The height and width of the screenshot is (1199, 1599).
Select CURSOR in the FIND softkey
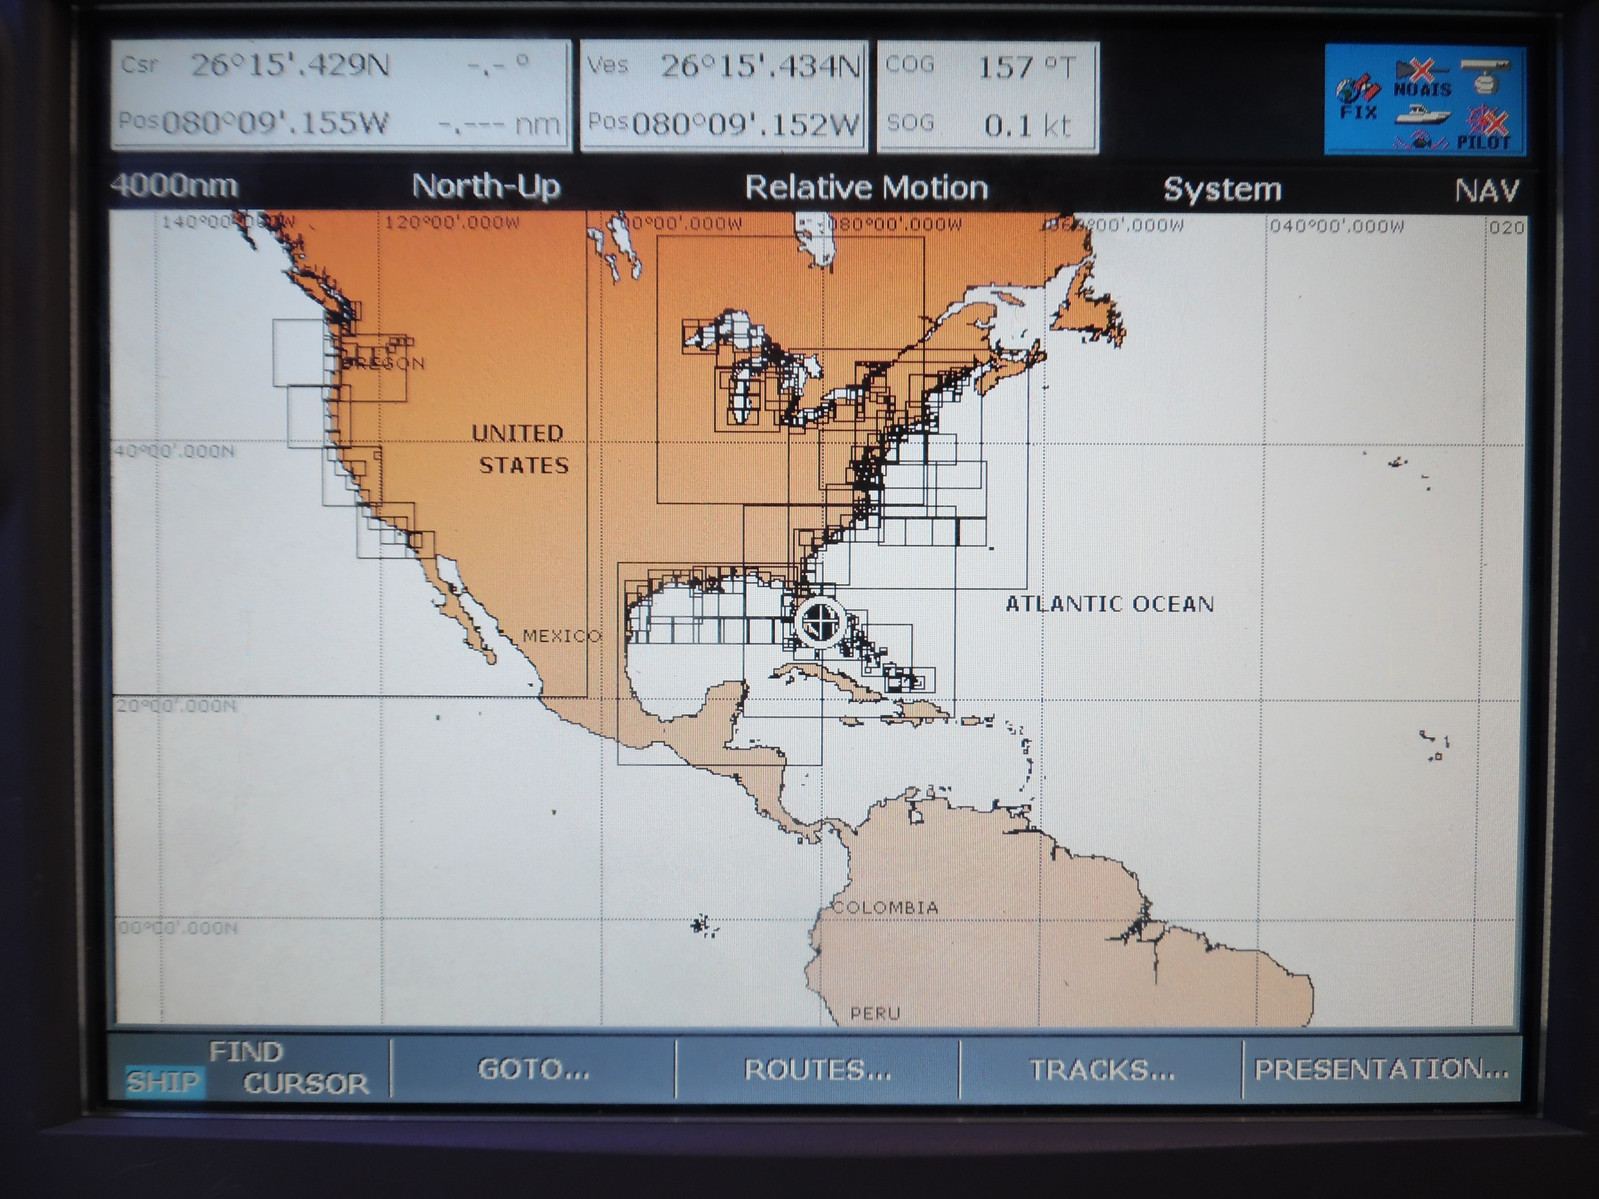click(306, 1083)
